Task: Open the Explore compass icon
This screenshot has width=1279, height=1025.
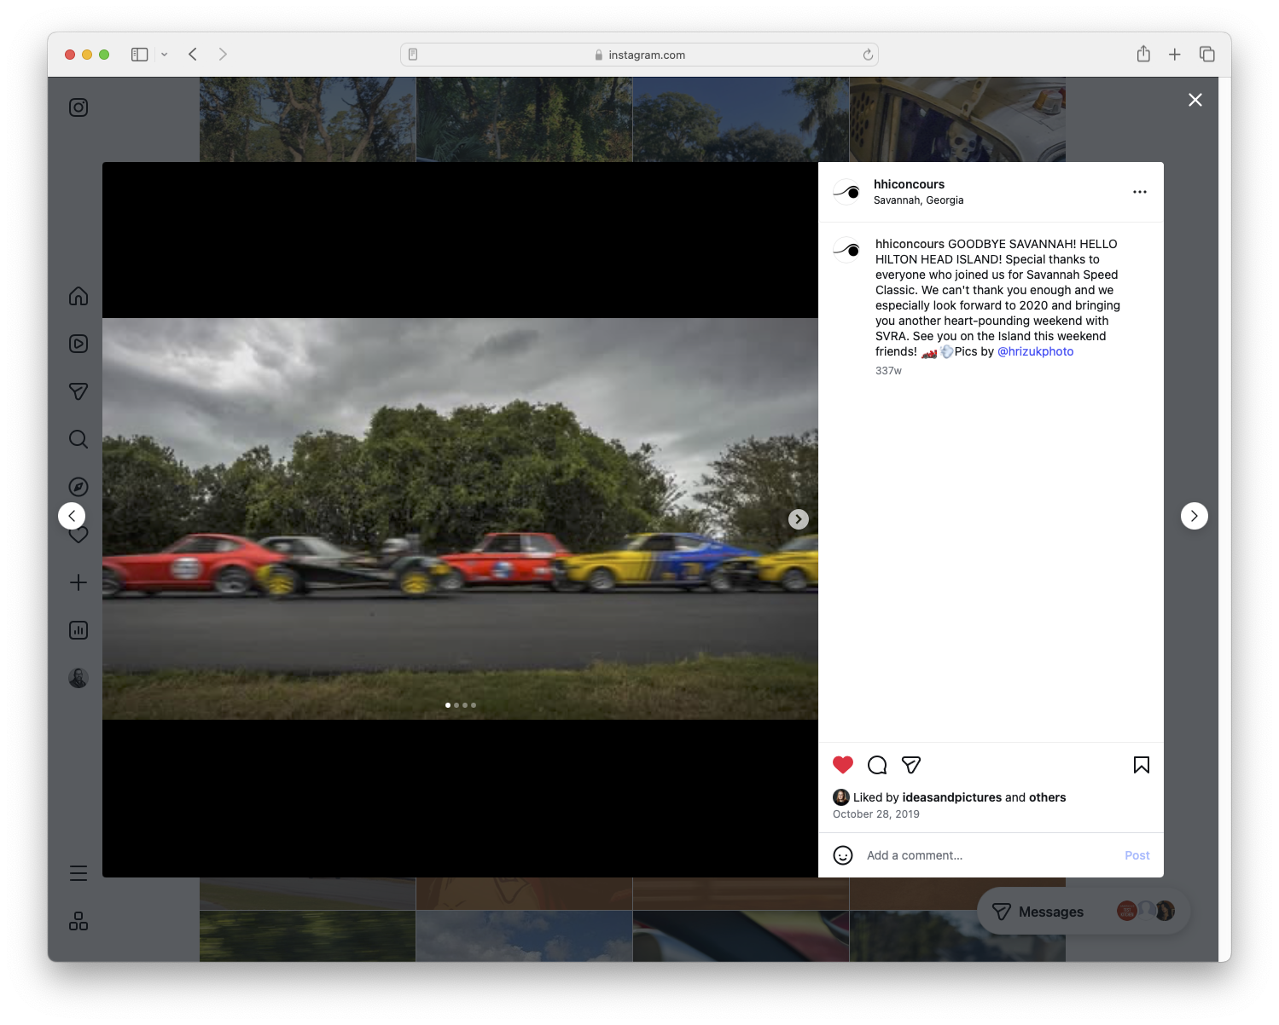Action: tap(78, 486)
